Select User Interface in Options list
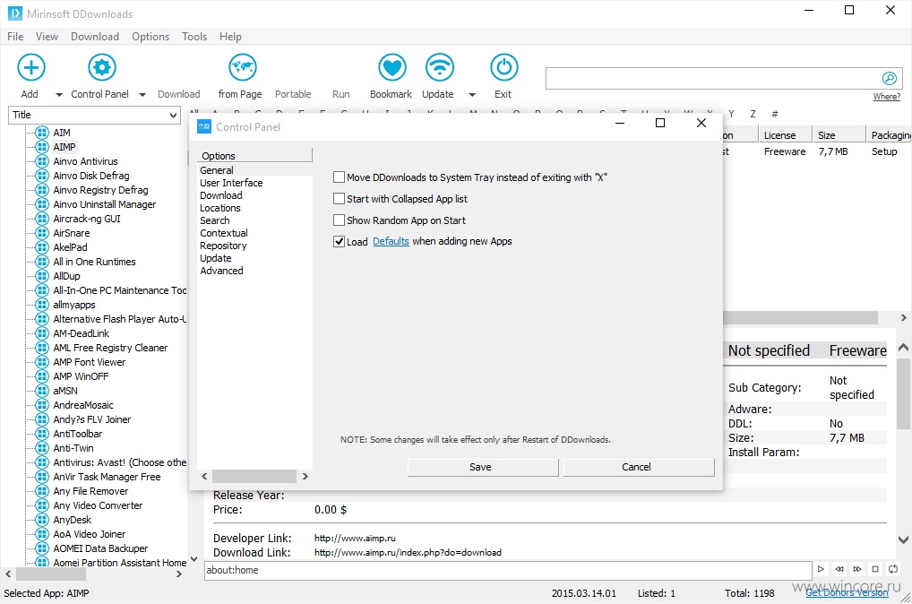 point(231,183)
